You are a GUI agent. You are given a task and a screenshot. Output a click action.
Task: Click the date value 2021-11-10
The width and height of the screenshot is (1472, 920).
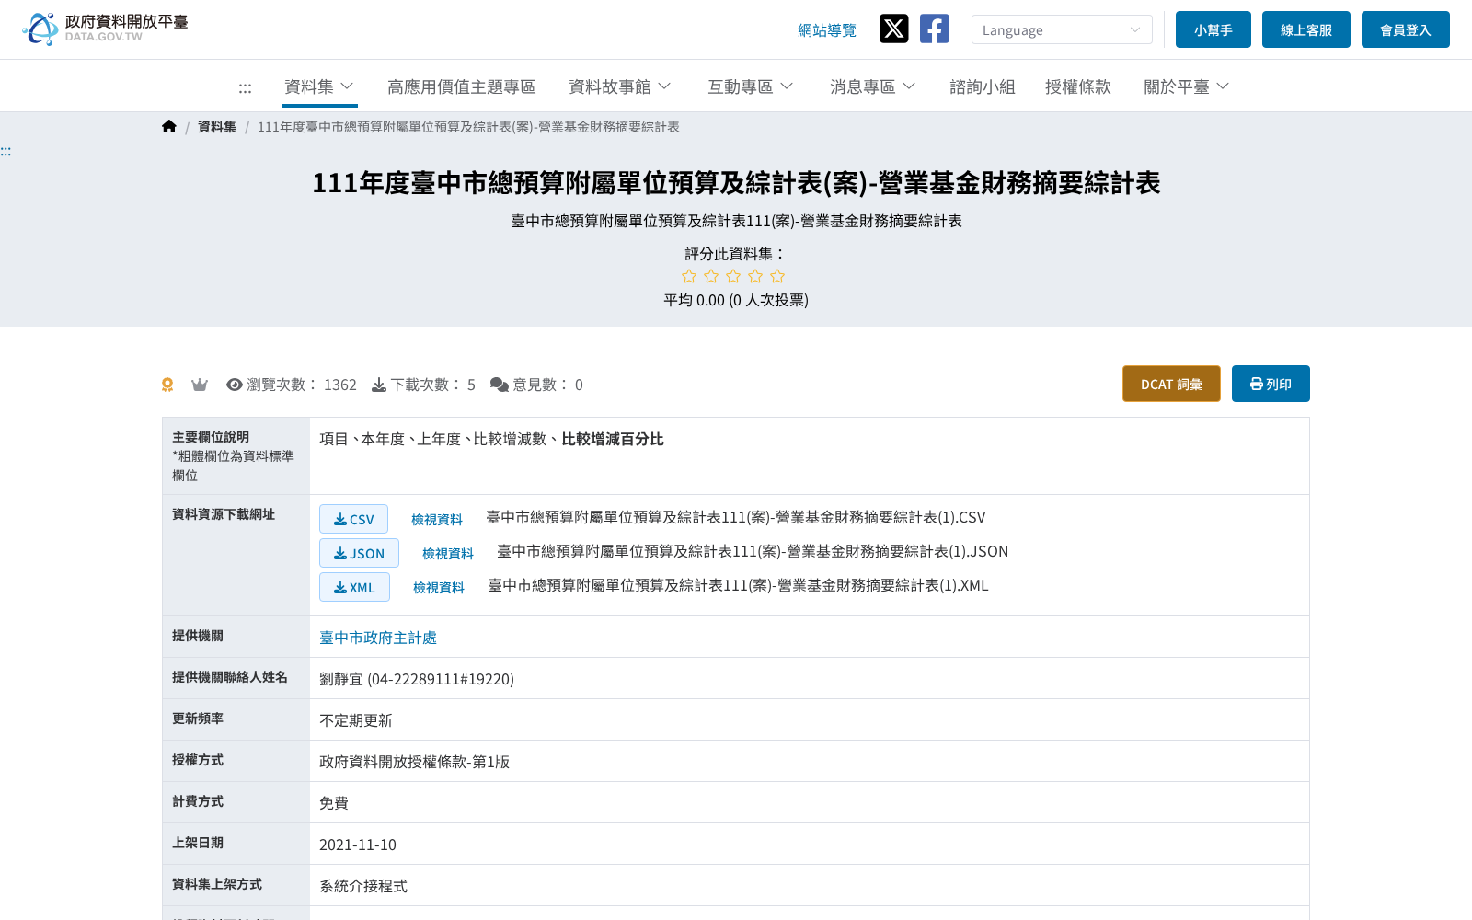(x=358, y=845)
